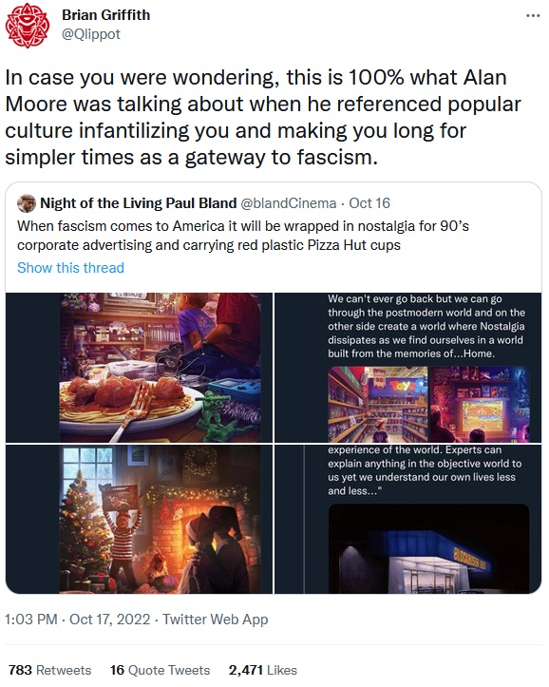Click Show this thread link
Image resolution: width=549 pixels, height=687 pixels.
(x=70, y=268)
